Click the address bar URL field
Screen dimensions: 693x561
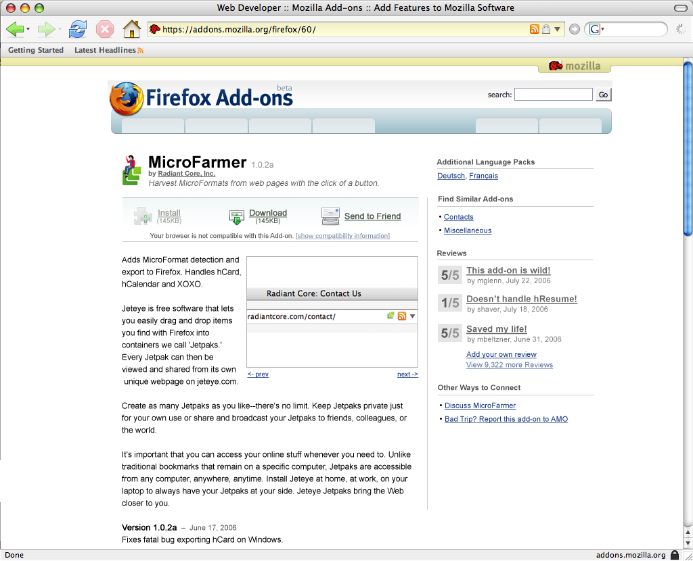coord(344,30)
